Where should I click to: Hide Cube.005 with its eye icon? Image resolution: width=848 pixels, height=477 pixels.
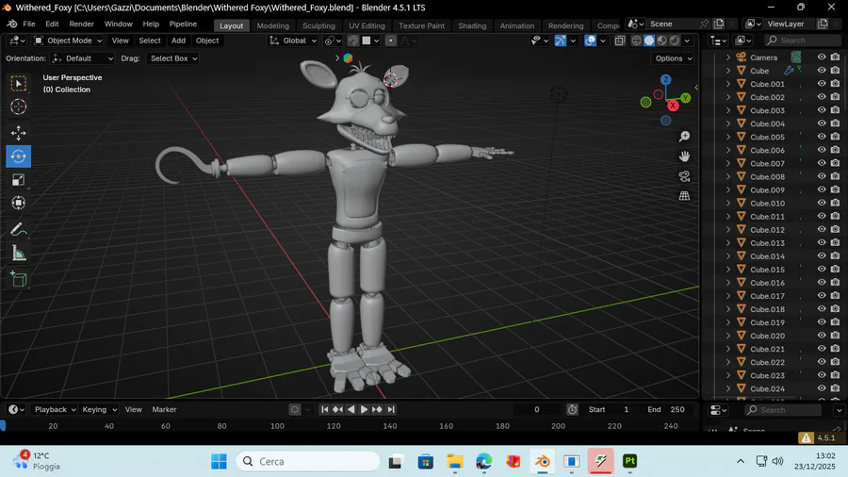[x=822, y=137]
